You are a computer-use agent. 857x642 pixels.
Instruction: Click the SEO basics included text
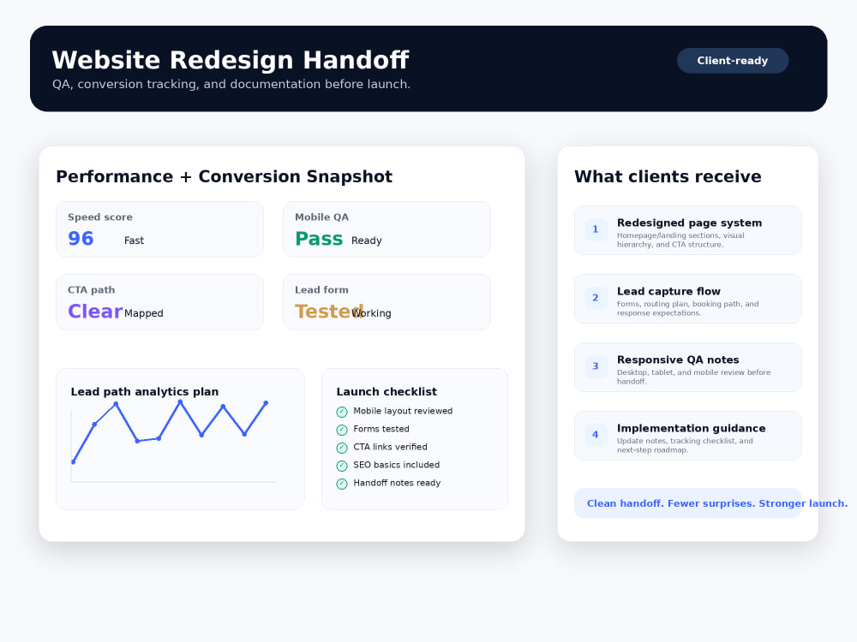pyautogui.click(x=396, y=465)
